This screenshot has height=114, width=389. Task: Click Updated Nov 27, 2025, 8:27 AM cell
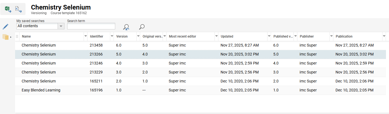click(x=239, y=45)
